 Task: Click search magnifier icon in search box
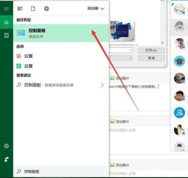pyautogui.click(x=19, y=171)
